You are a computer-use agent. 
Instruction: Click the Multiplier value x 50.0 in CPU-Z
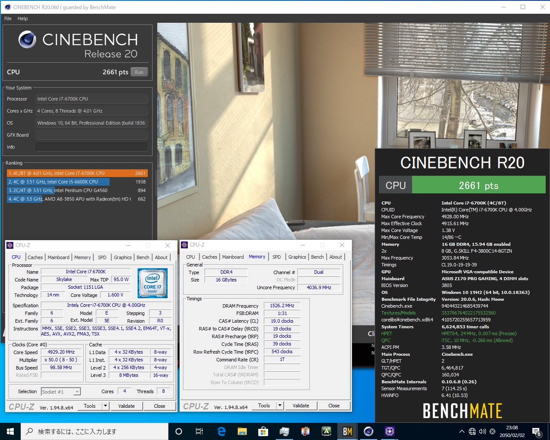[x=61, y=360]
